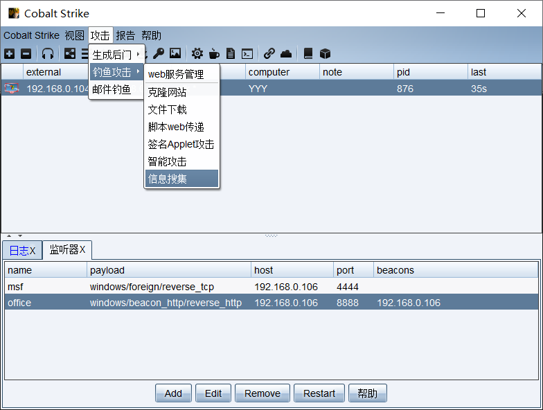Image resolution: width=543 pixels, height=410 pixels.
Task: Open screenshots via the picture icon
Action: [175, 53]
